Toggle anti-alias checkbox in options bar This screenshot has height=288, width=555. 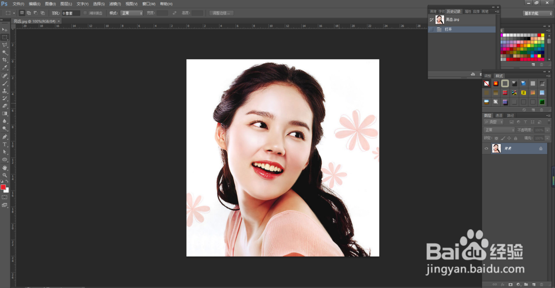click(85, 13)
